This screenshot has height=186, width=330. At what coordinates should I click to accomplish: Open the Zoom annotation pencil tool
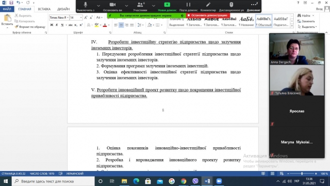click(208, 6)
